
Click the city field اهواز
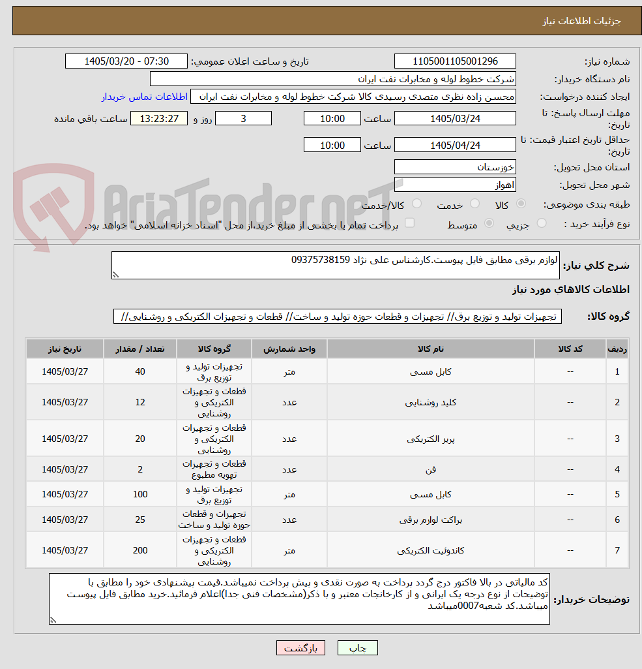(455, 185)
